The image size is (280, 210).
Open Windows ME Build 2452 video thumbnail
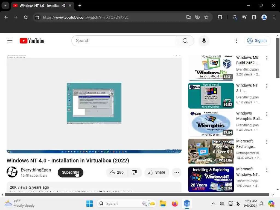pos(211,68)
